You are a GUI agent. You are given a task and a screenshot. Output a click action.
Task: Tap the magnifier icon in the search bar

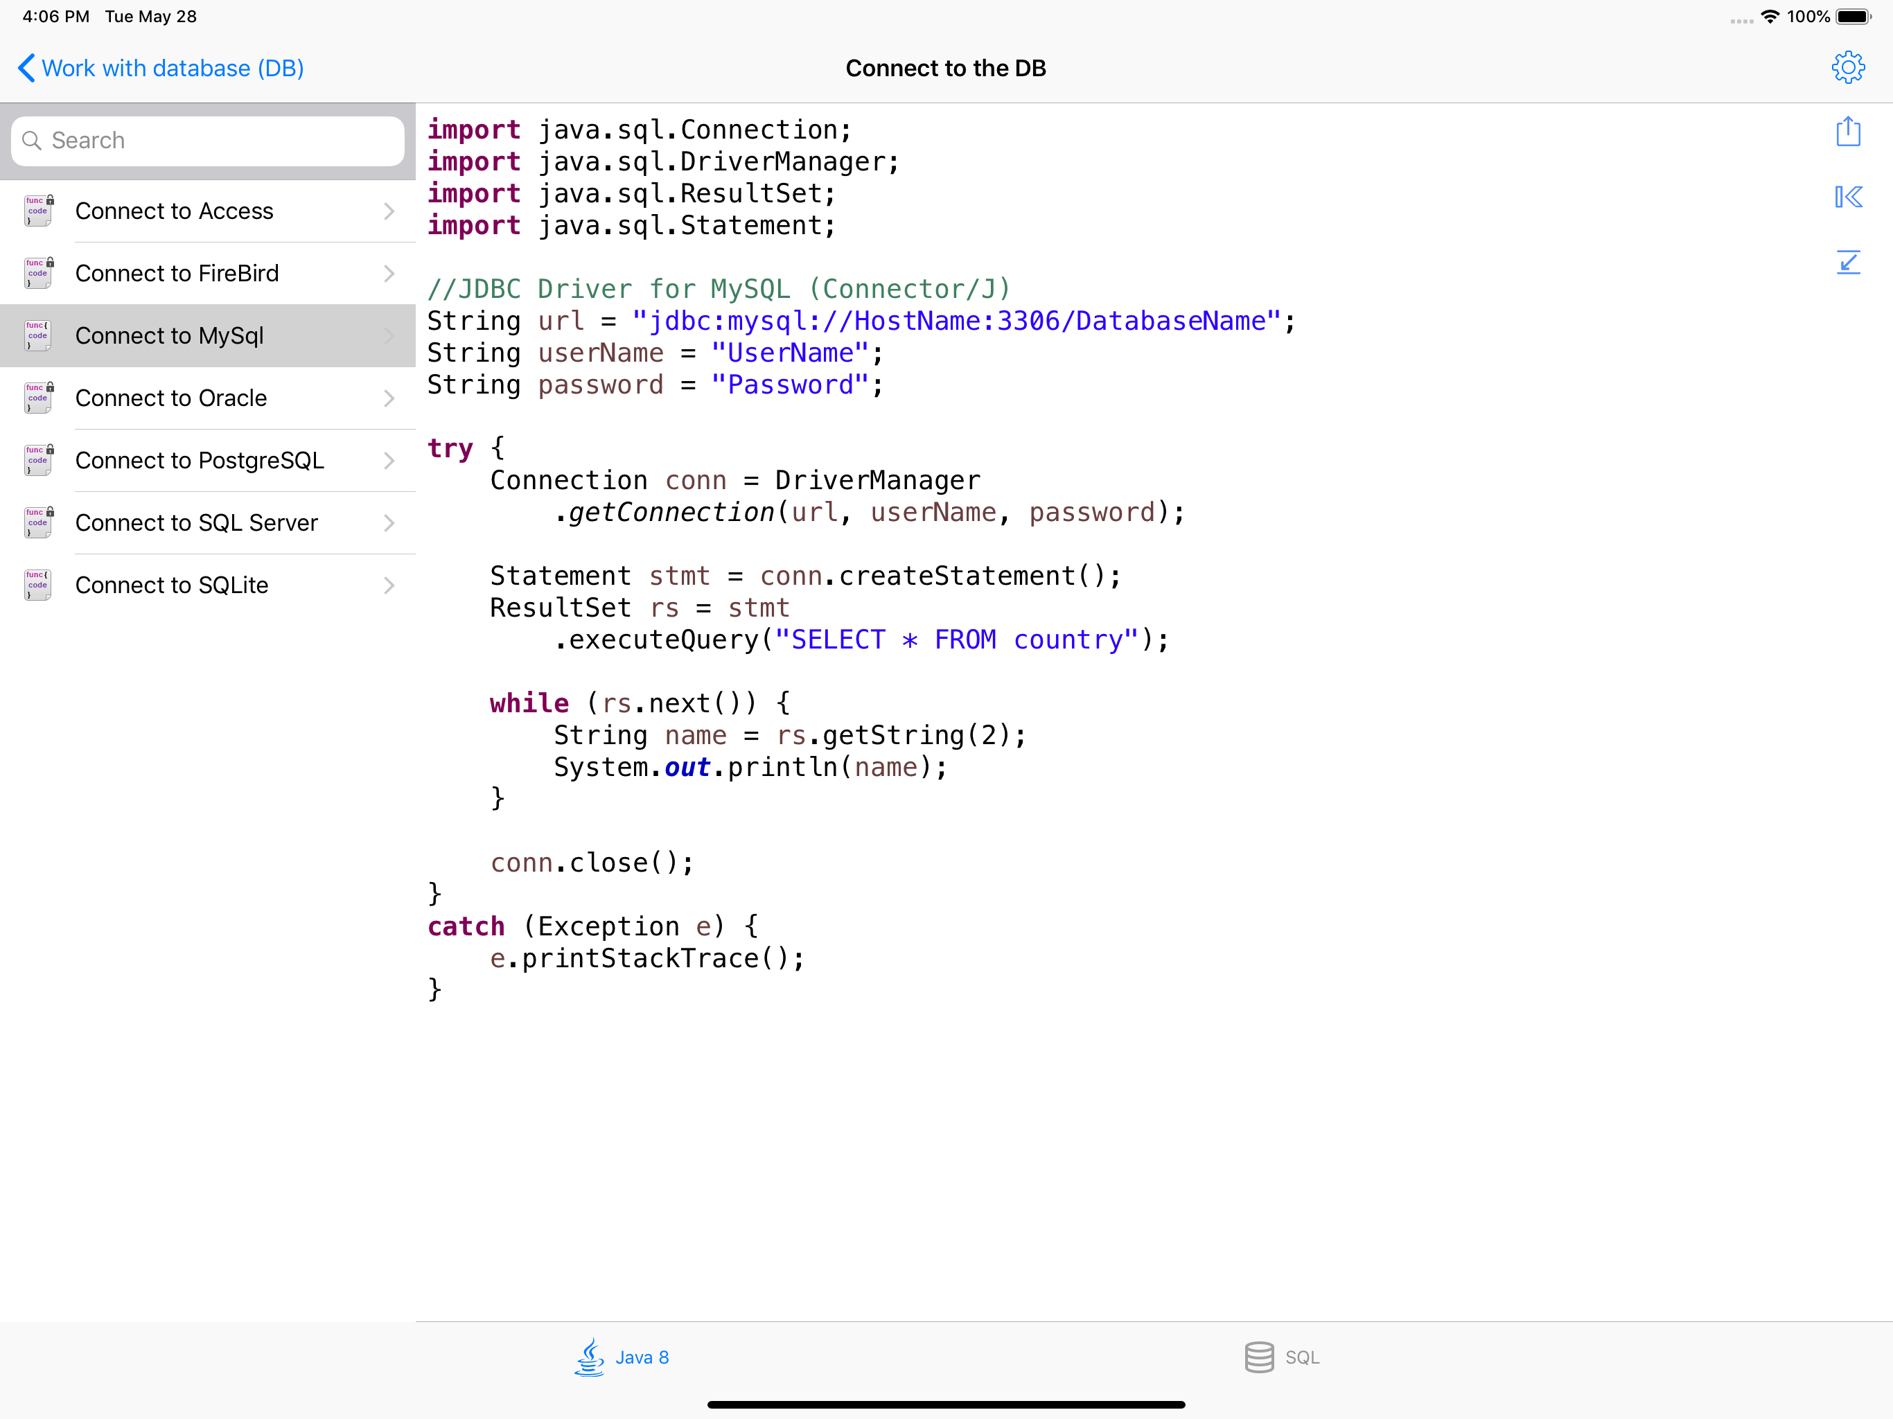click(x=33, y=141)
